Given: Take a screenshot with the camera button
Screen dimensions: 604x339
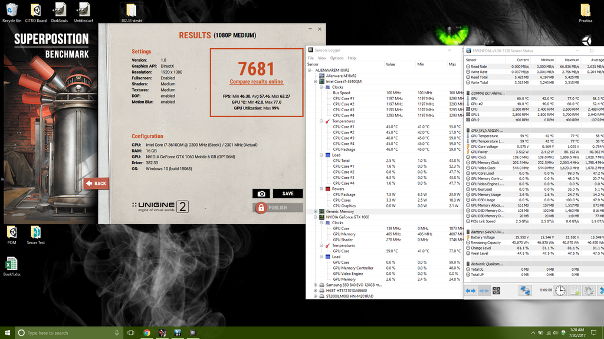Looking at the screenshot, I should (x=261, y=194).
